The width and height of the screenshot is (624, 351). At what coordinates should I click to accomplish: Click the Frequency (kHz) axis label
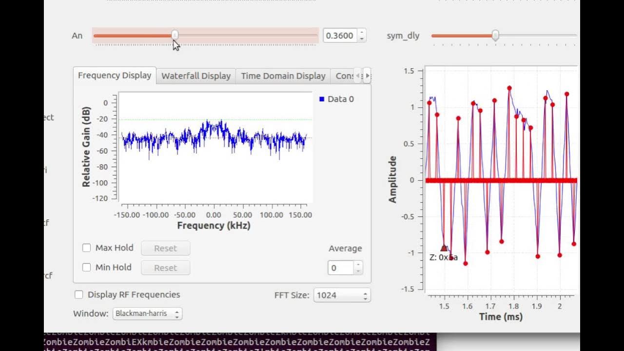[x=214, y=225]
